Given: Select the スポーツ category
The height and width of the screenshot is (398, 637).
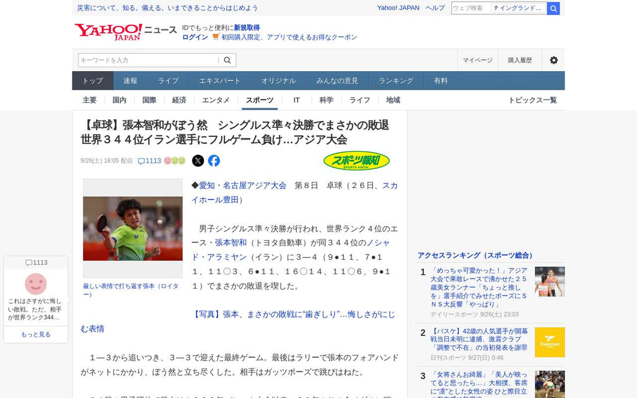Looking at the screenshot, I should pyautogui.click(x=259, y=100).
